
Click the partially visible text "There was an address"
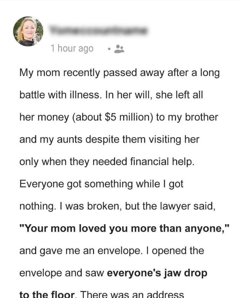click(133, 295)
